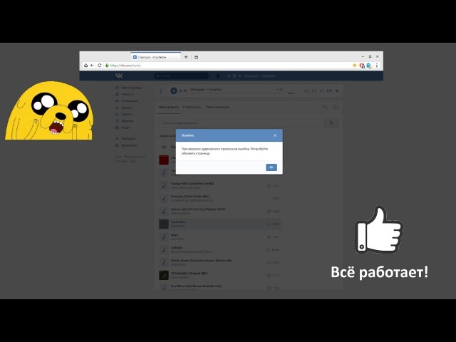Open Закладки in the left sidebar
Viewport: 456px width, 342px height.
(125, 139)
